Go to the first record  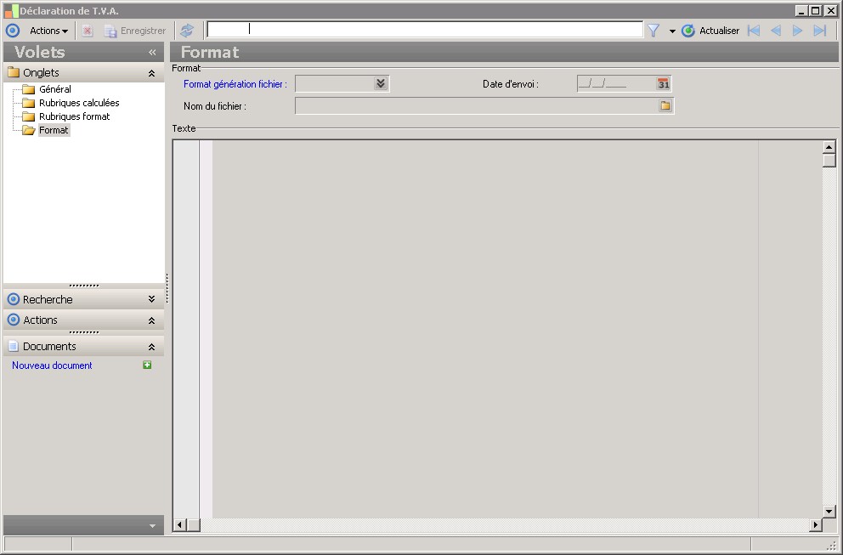coord(754,31)
